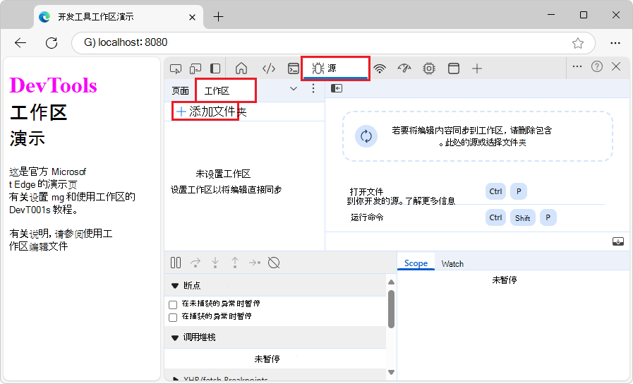This screenshot has width=633, height=384.
Task: Enable 在未捕获的异常时暂停 checkbox
Action: [x=173, y=305]
